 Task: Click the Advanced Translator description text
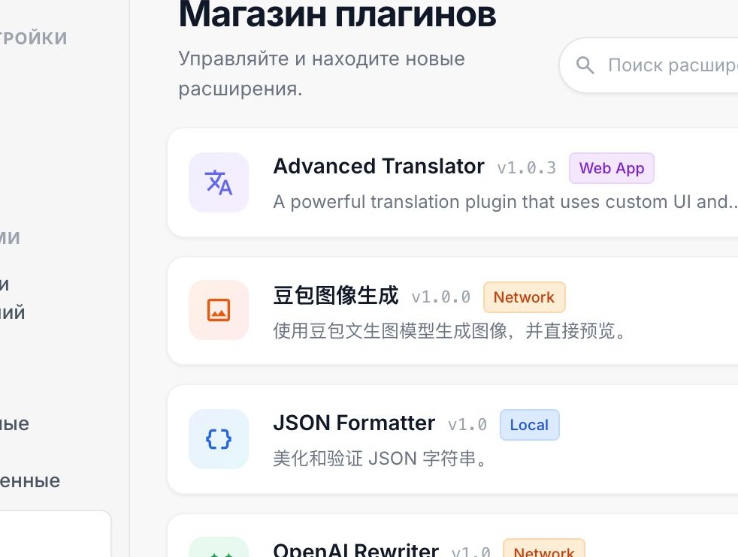505,202
